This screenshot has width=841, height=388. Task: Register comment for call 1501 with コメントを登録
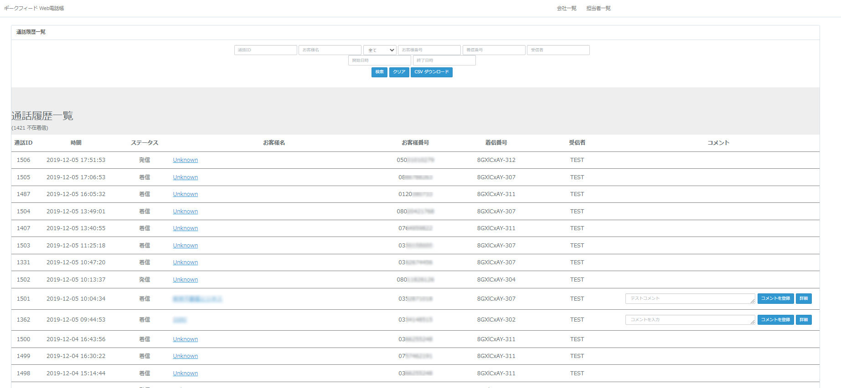click(775, 298)
